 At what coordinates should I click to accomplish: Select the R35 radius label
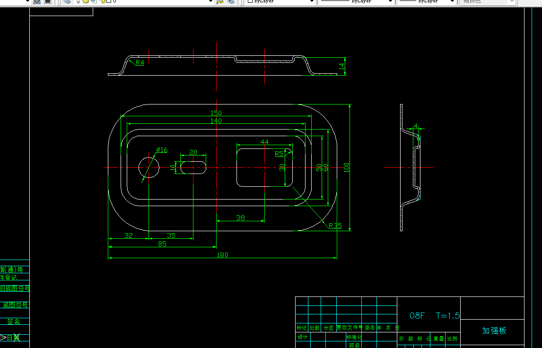pos(335,226)
